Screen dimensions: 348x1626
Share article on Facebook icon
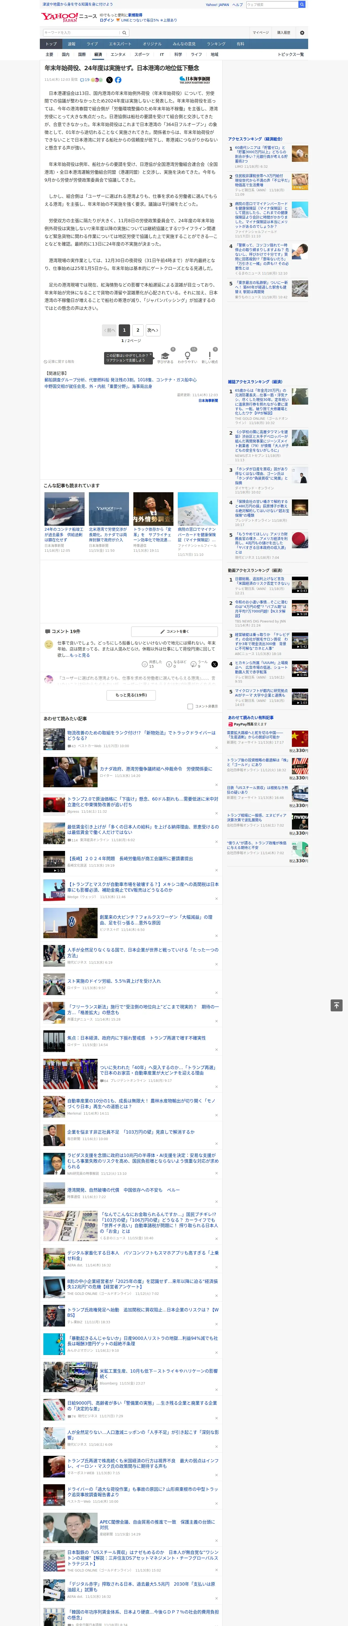point(118,80)
